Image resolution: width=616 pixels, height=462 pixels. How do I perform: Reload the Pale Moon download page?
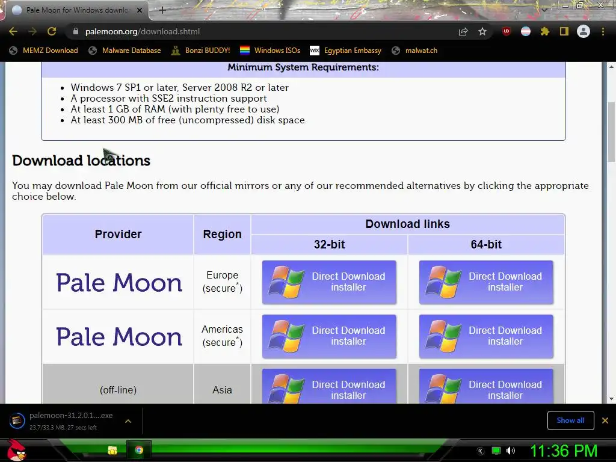click(52, 31)
